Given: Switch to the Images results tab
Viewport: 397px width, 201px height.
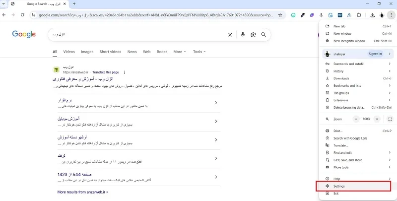Looking at the screenshot, I should pyautogui.click(x=87, y=52).
